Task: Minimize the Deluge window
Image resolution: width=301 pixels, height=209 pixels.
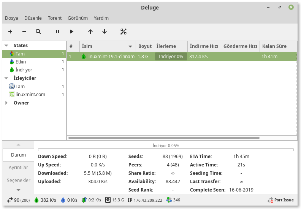Action: pyautogui.click(x=268, y=7)
